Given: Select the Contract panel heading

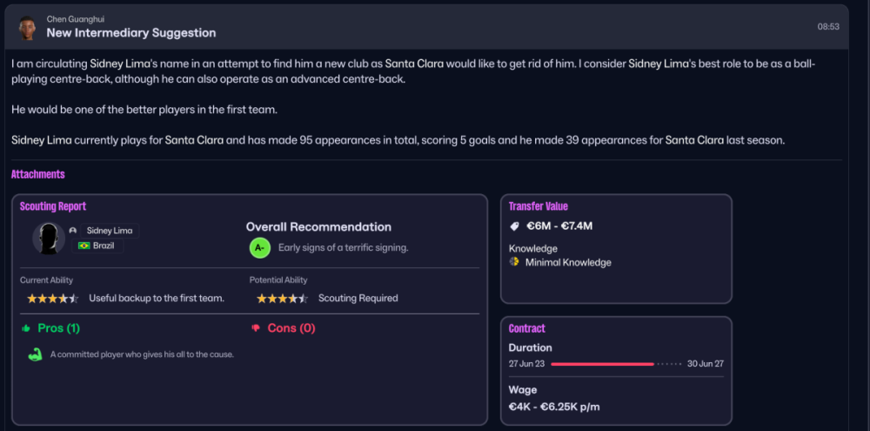Looking at the screenshot, I should 527,328.
